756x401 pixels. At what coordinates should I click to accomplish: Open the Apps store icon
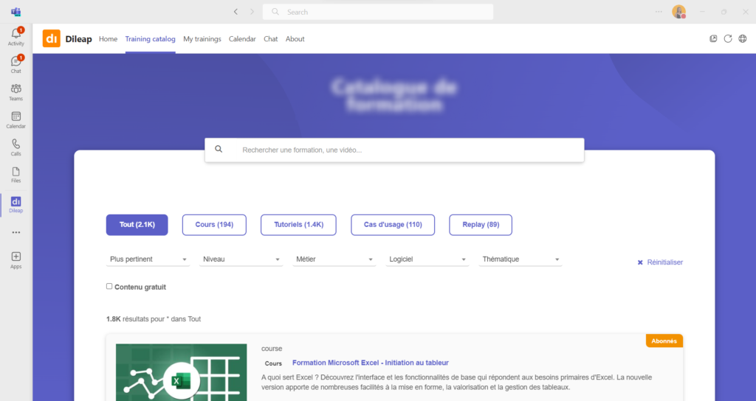click(x=16, y=259)
